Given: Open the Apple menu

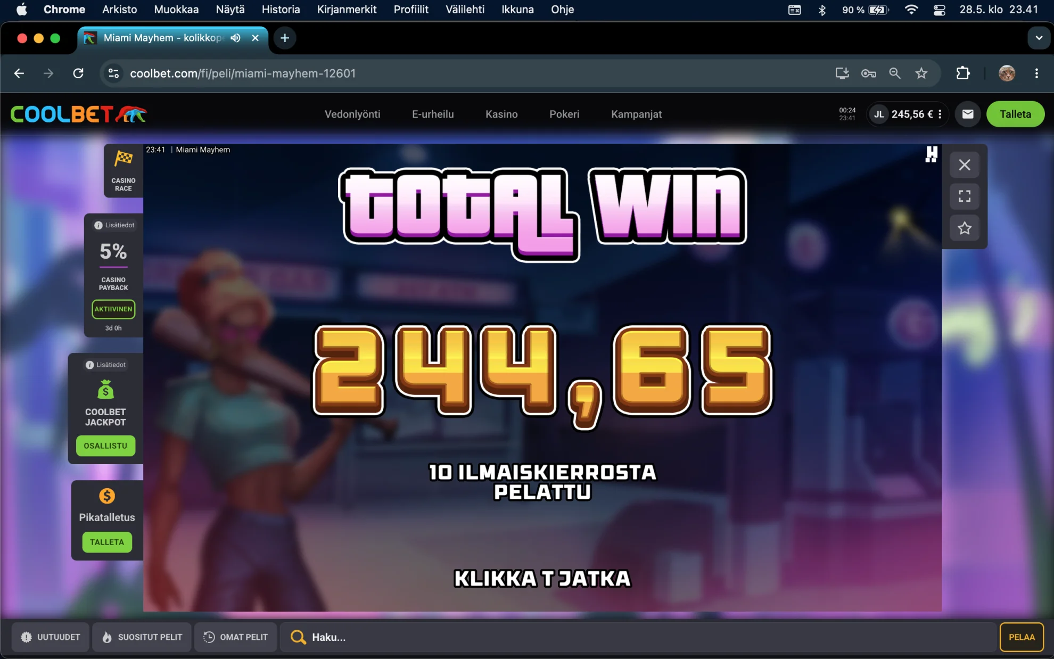Looking at the screenshot, I should (22, 10).
